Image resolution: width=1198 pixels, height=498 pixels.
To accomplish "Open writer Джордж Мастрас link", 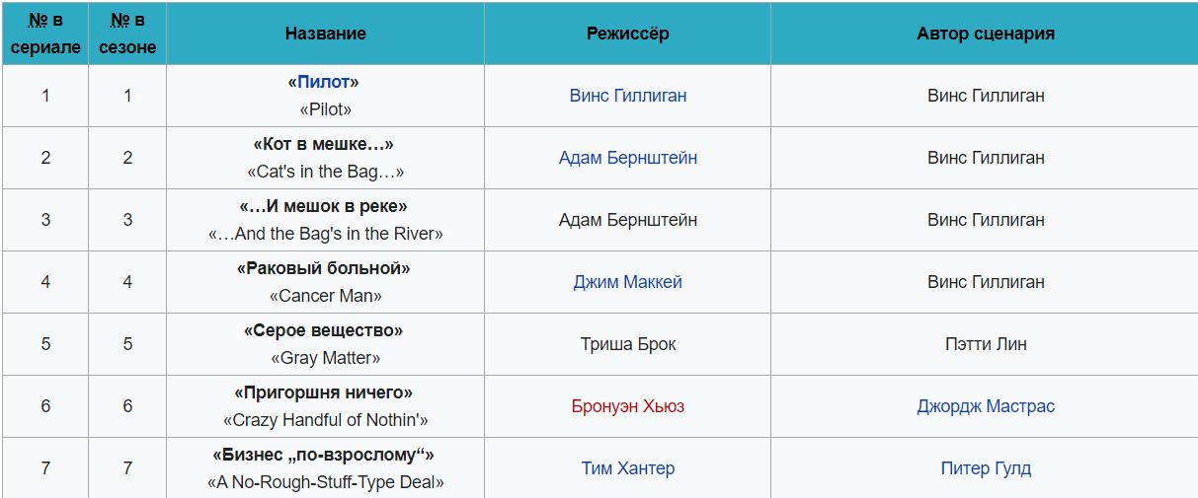I will pyautogui.click(x=986, y=406).
